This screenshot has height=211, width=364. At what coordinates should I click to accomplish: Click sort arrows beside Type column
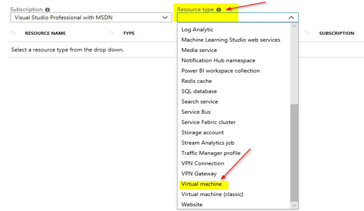click(110, 33)
